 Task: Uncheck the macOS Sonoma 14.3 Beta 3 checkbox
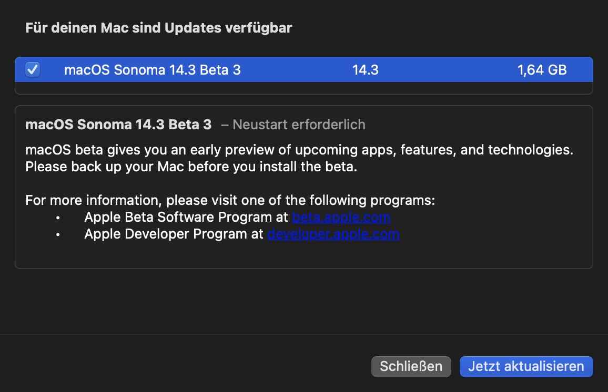(x=33, y=69)
